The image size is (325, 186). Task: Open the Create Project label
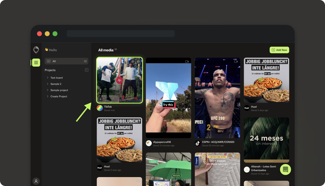(x=59, y=97)
